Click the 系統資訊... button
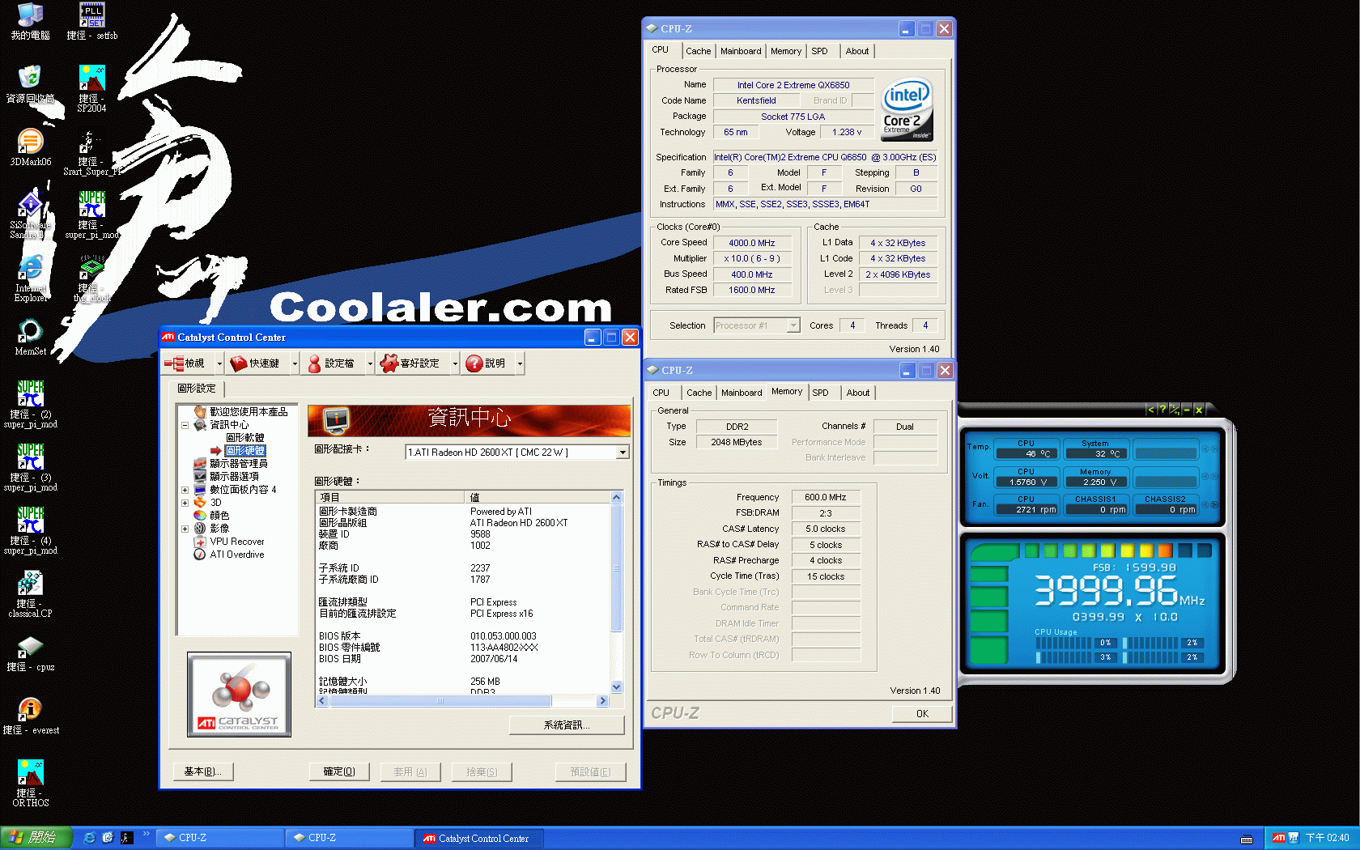Screen dimensions: 1360x850 pyautogui.click(x=567, y=725)
